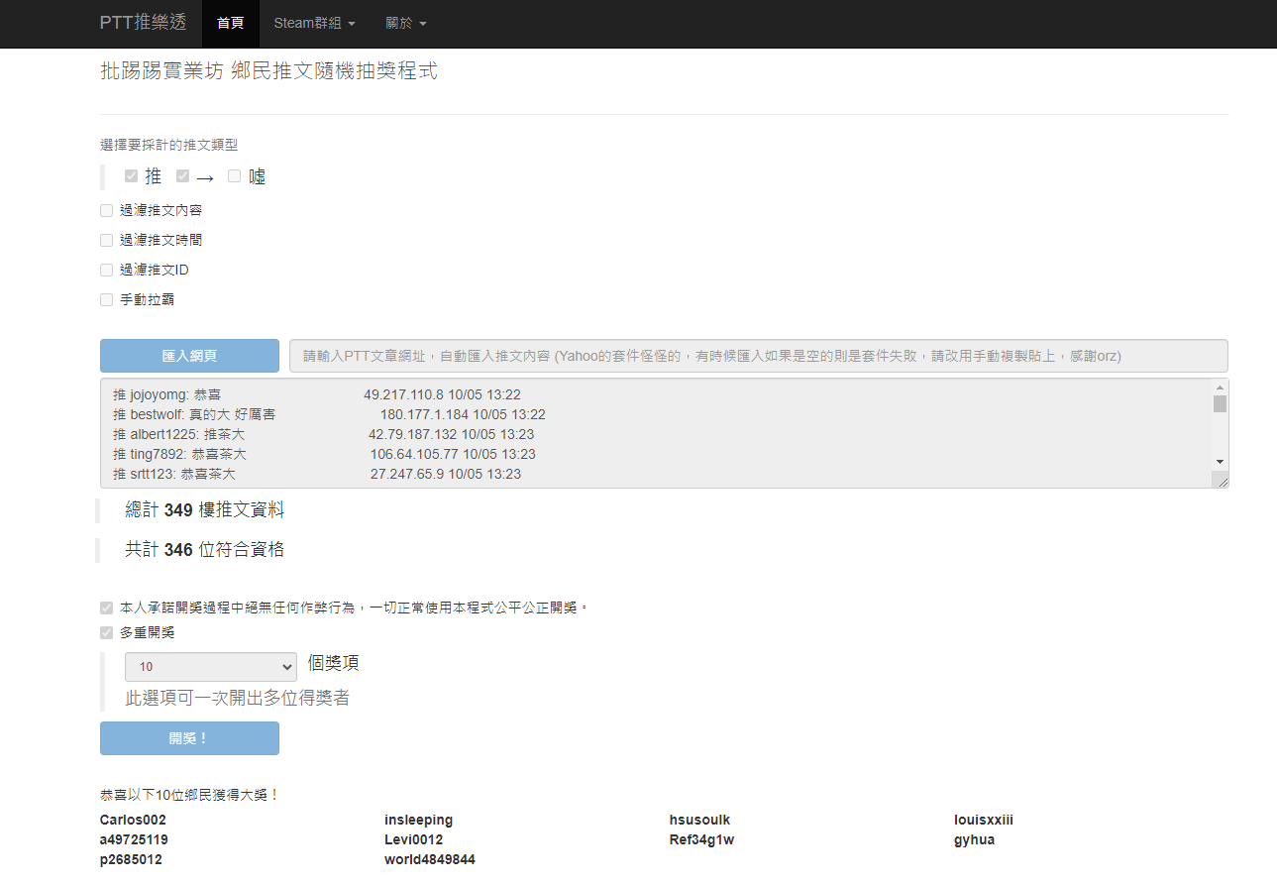Open the PTT推樂透 brand link
Viewport: 1277px width, 885px height.
(x=143, y=22)
